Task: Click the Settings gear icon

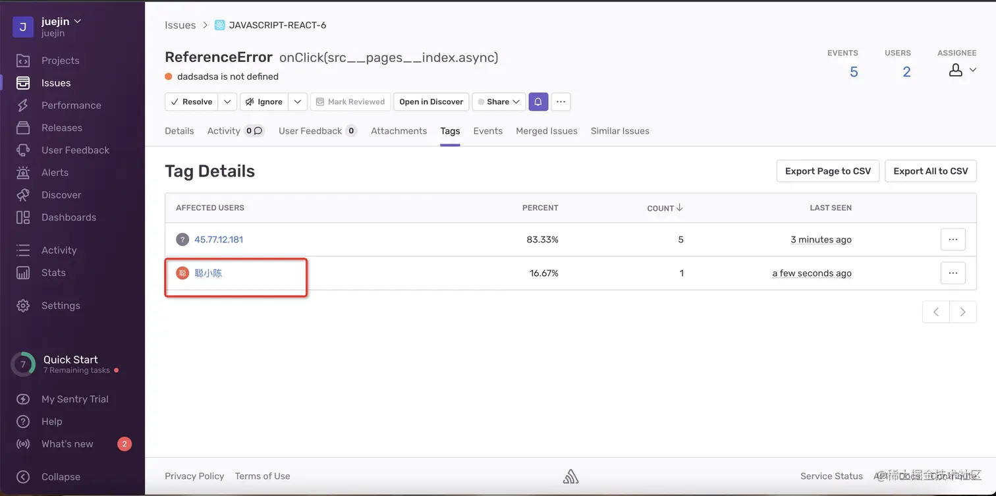Action: pos(23,306)
